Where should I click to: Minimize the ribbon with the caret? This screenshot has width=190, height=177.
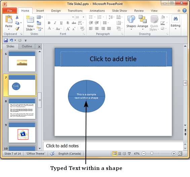[179, 11]
